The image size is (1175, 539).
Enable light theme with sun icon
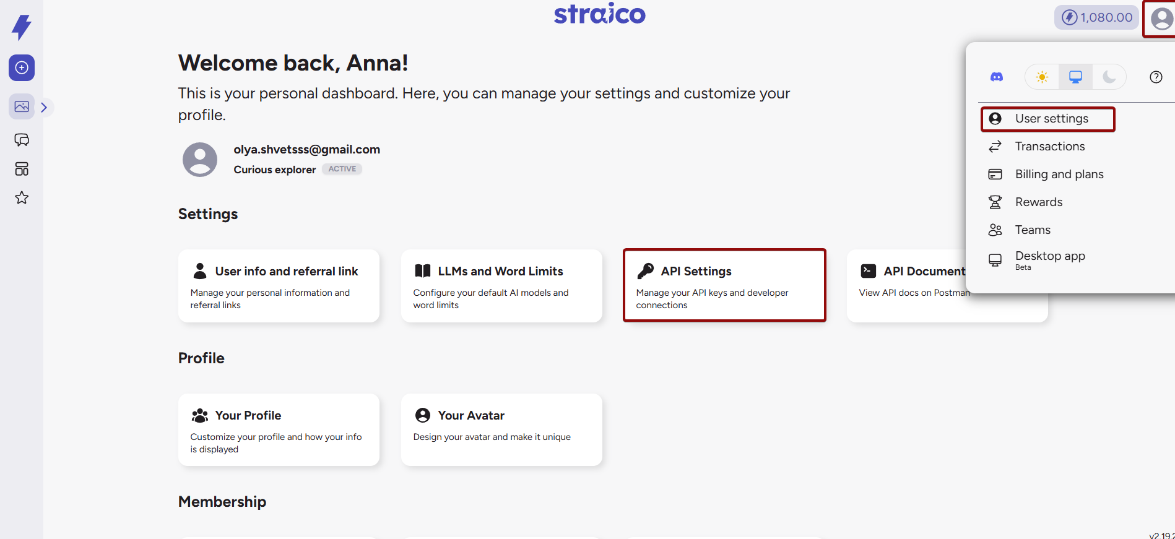pyautogui.click(x=1041, y=77)
